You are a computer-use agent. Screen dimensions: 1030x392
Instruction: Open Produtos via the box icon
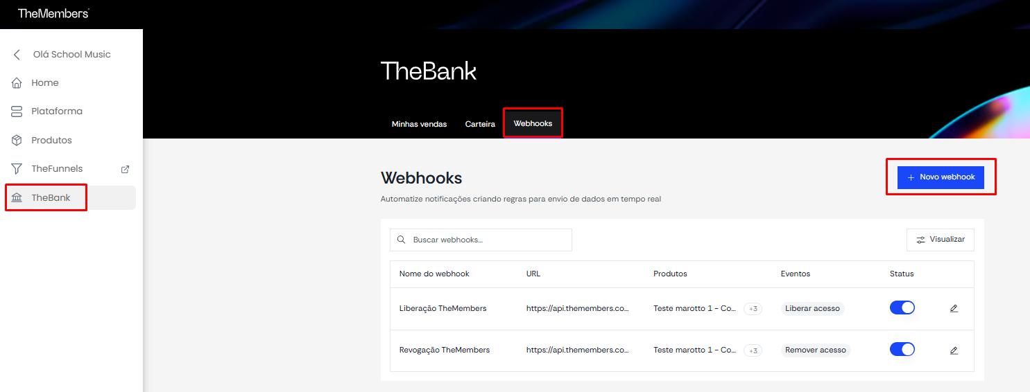pyautogui.click(x=17, y=140)
